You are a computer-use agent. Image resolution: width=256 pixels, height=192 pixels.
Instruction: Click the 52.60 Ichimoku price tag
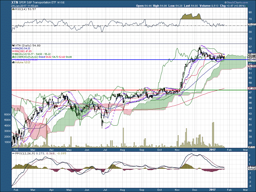[x=251, y=66]
